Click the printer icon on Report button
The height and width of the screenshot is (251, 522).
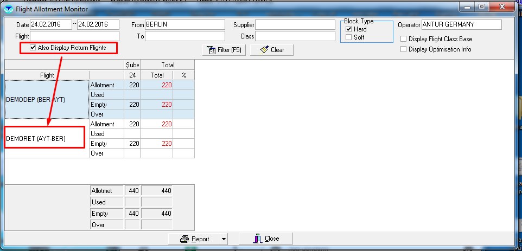pyautogui.click(x=184, y=239)
